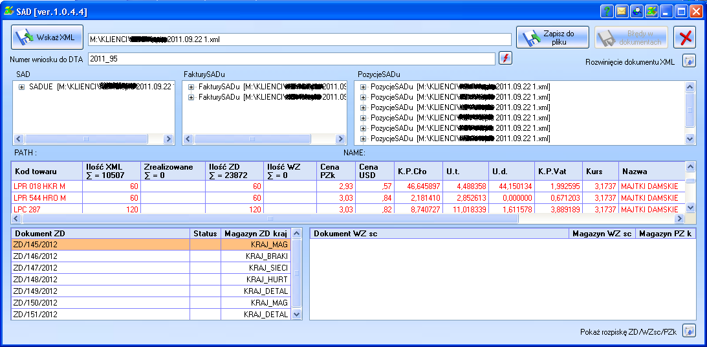This screenshot has height=347, width=707.
Task: Click the globe search icon in title bar
Action: [636, 11]
